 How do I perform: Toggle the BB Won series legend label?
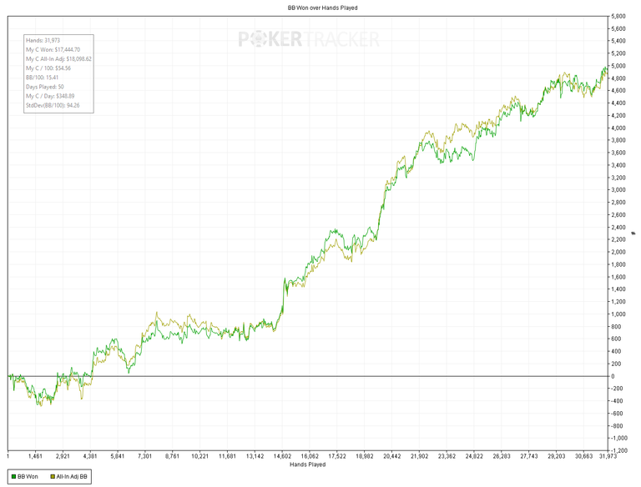click(x=27, y=477)
